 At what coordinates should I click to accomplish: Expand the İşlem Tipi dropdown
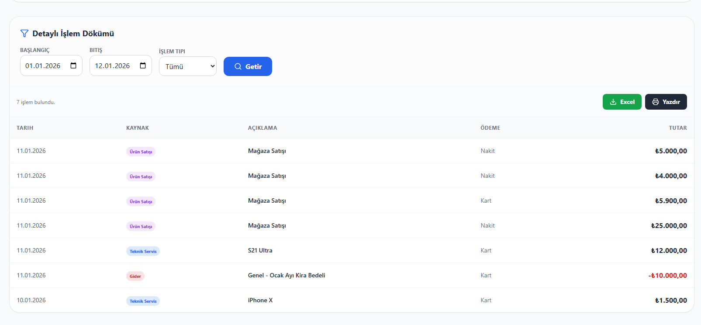pyautogui.click(x=188, y=66)
